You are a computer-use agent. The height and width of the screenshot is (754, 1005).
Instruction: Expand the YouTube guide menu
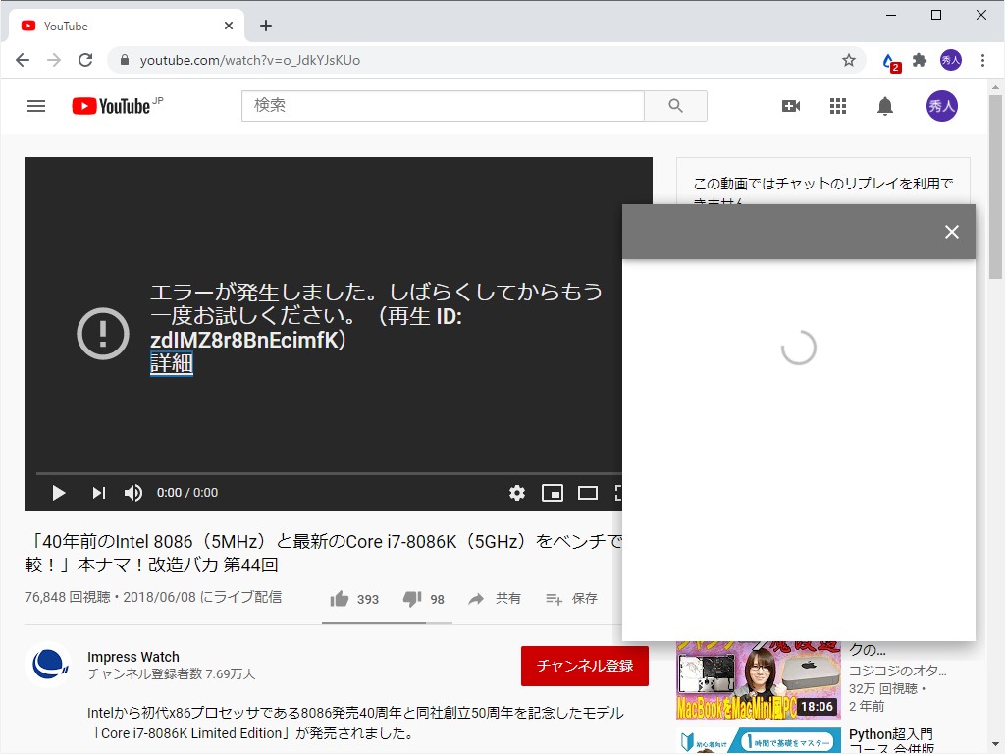pyautogui.click(x=36, y=105)
